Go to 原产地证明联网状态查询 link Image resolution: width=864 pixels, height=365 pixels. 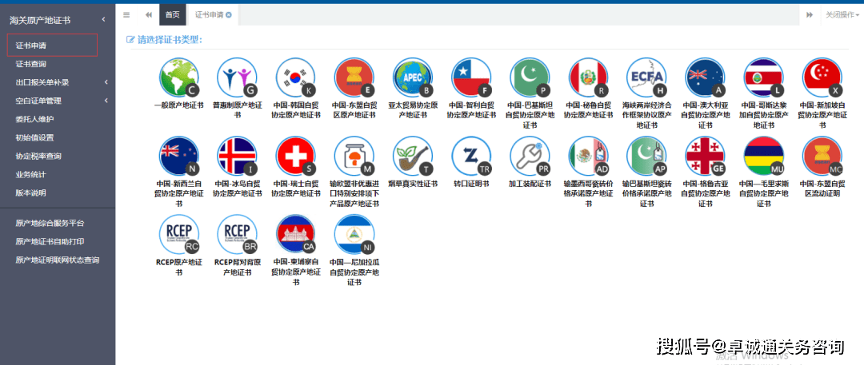tap(58, 260)
